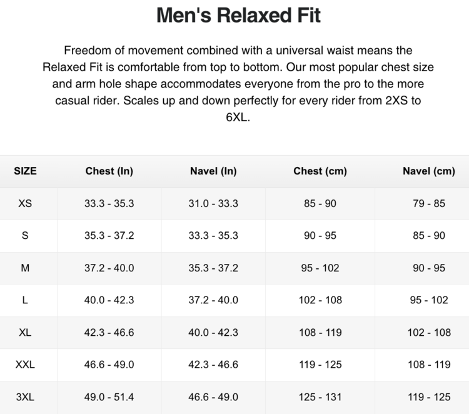The image size is (469, 414).
Task: Click the 85 - 90 chest cm cell for XS
Action: tap(320, 203)
